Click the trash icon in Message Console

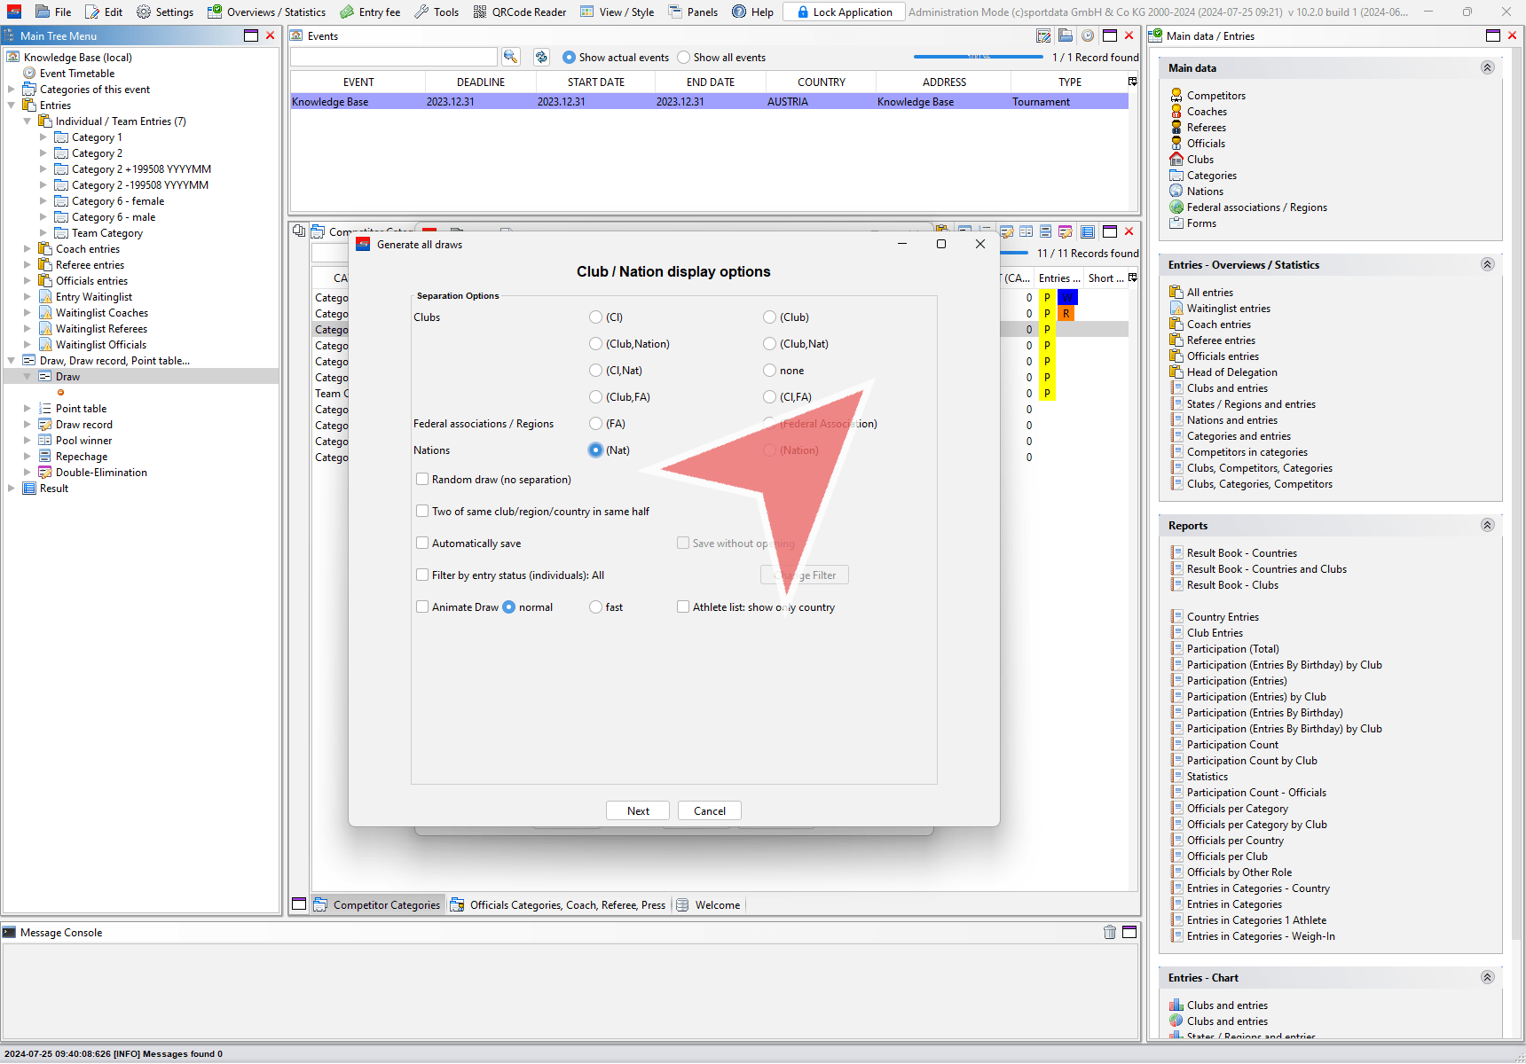coord(1109,932)
